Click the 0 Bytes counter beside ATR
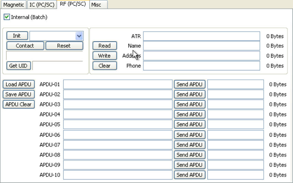 point(275,36)
